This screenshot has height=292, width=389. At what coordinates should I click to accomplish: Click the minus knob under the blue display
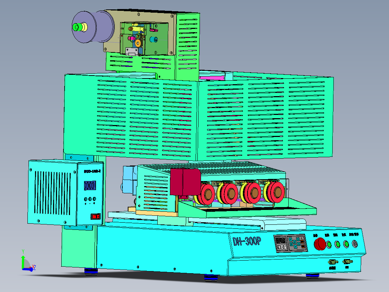90,199
